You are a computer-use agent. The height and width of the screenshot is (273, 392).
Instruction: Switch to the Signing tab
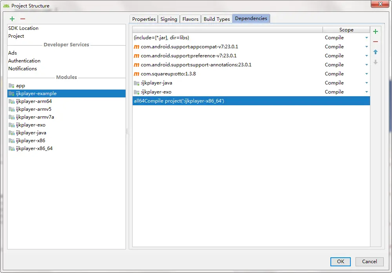tap(169, 19)
